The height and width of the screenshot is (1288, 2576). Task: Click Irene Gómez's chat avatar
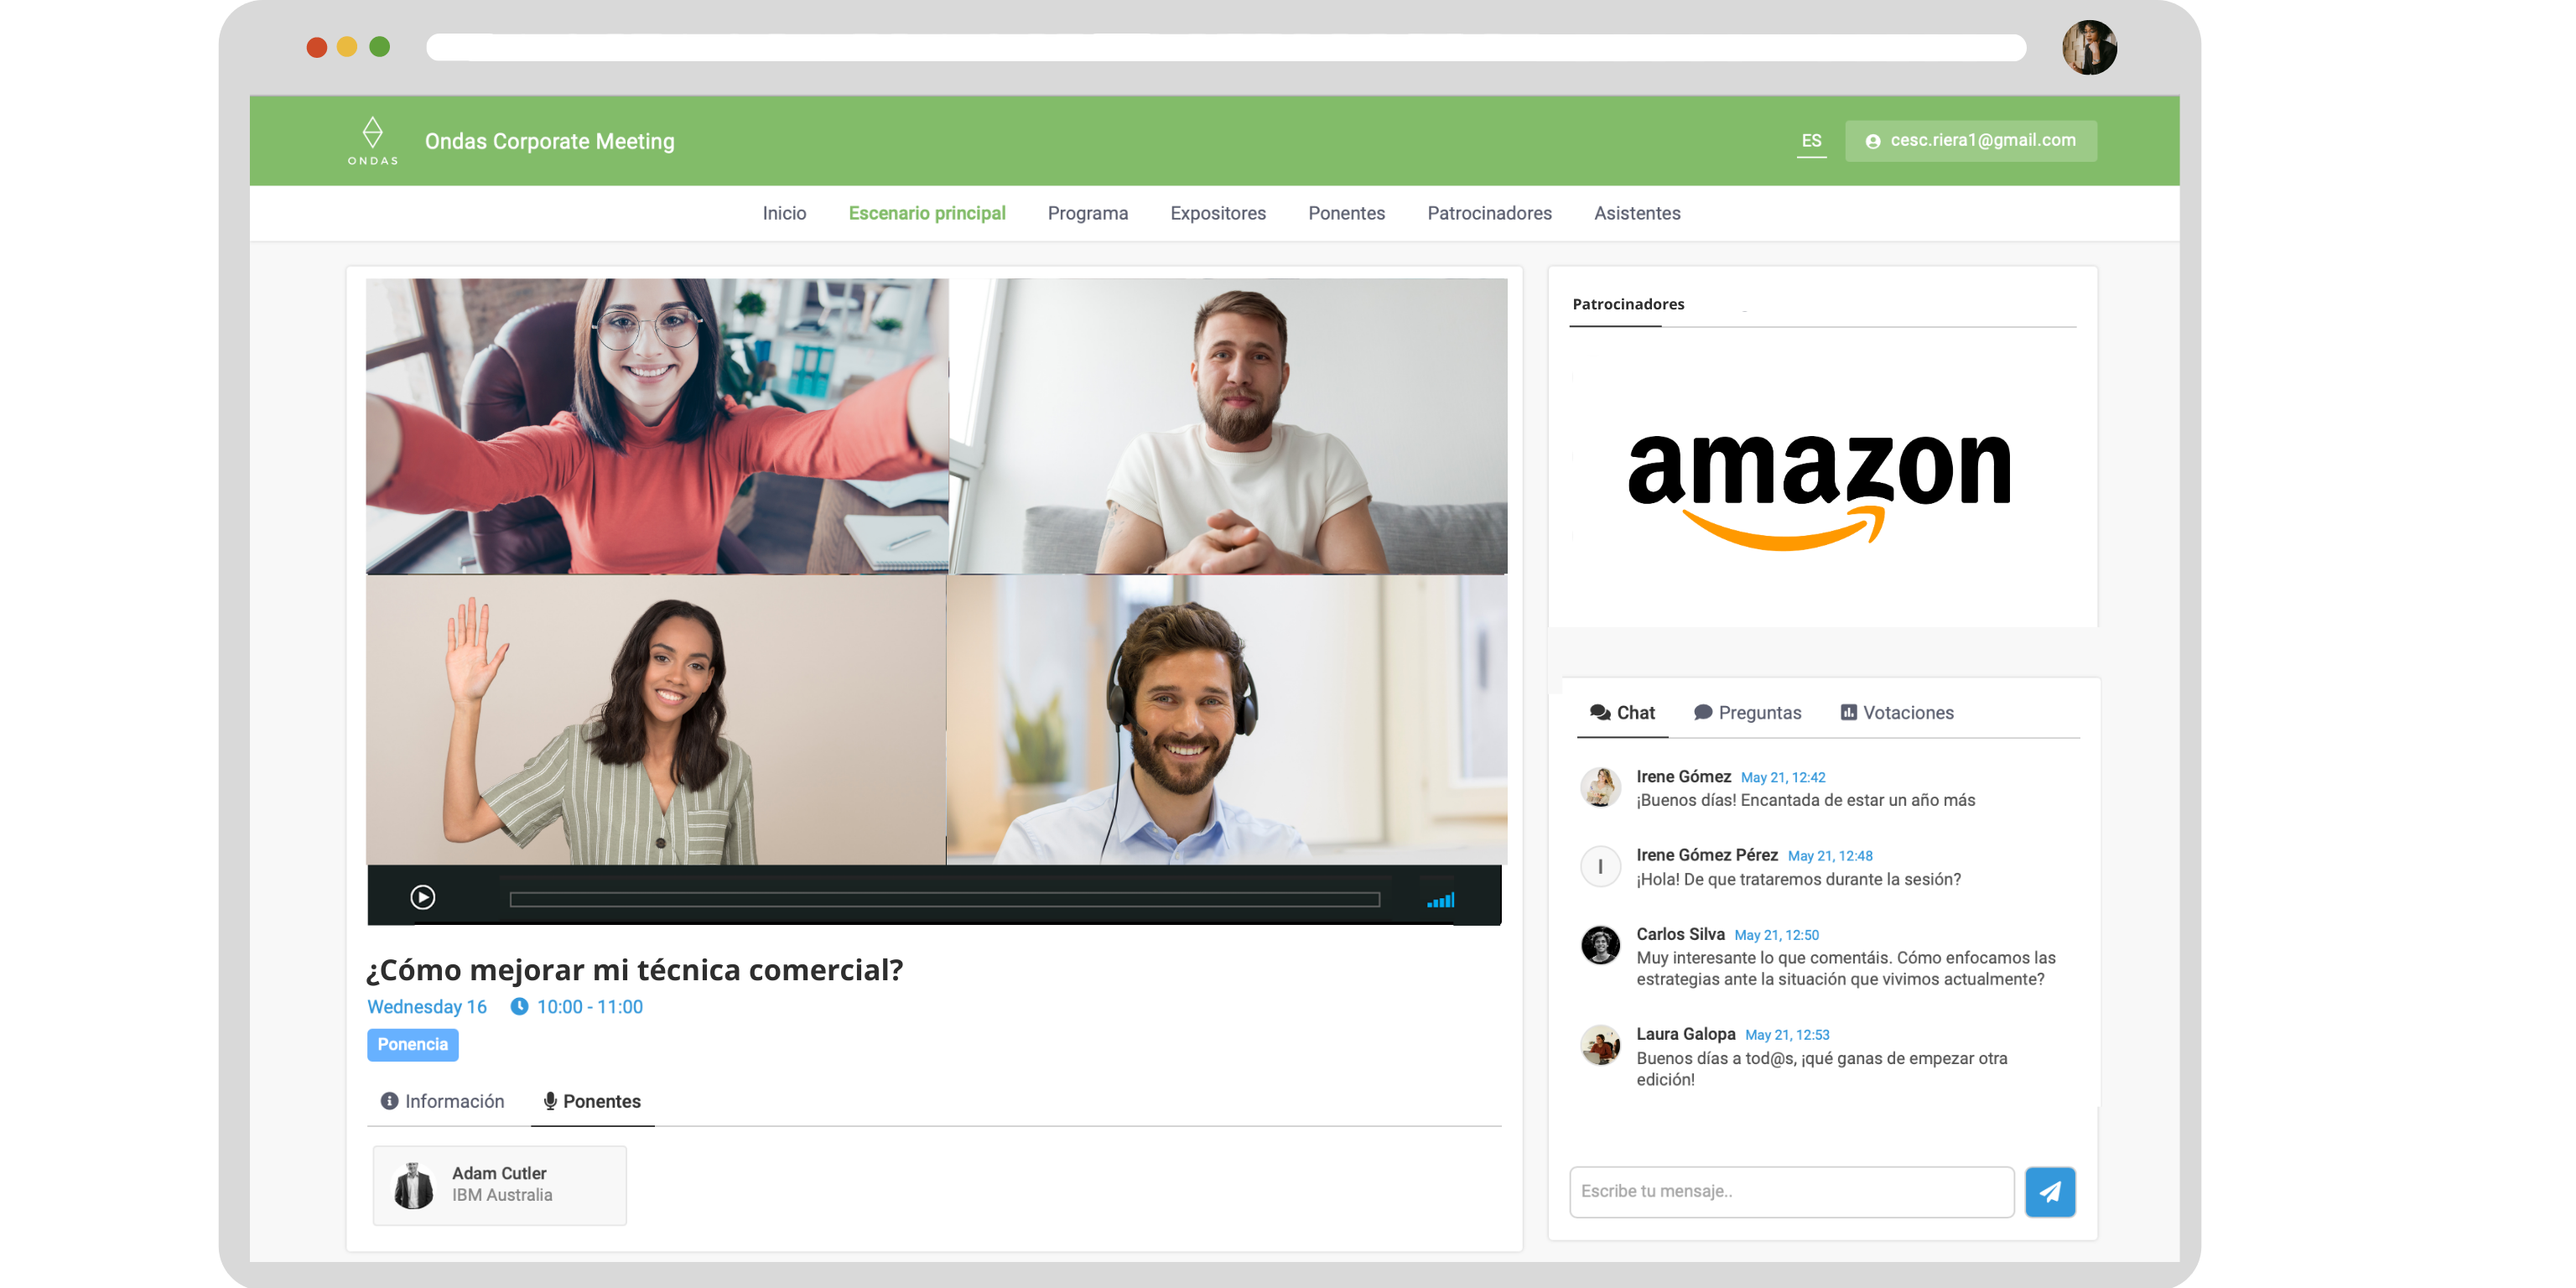pyautogui.click(x=1600, y=787)
